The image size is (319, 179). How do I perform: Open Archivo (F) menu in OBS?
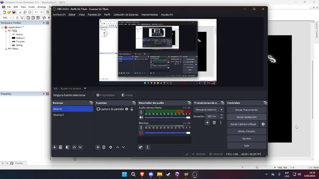coord(59,15)
